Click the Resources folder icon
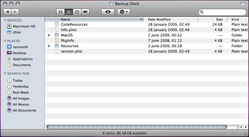 pyautogui.click(x=57, y=46)
